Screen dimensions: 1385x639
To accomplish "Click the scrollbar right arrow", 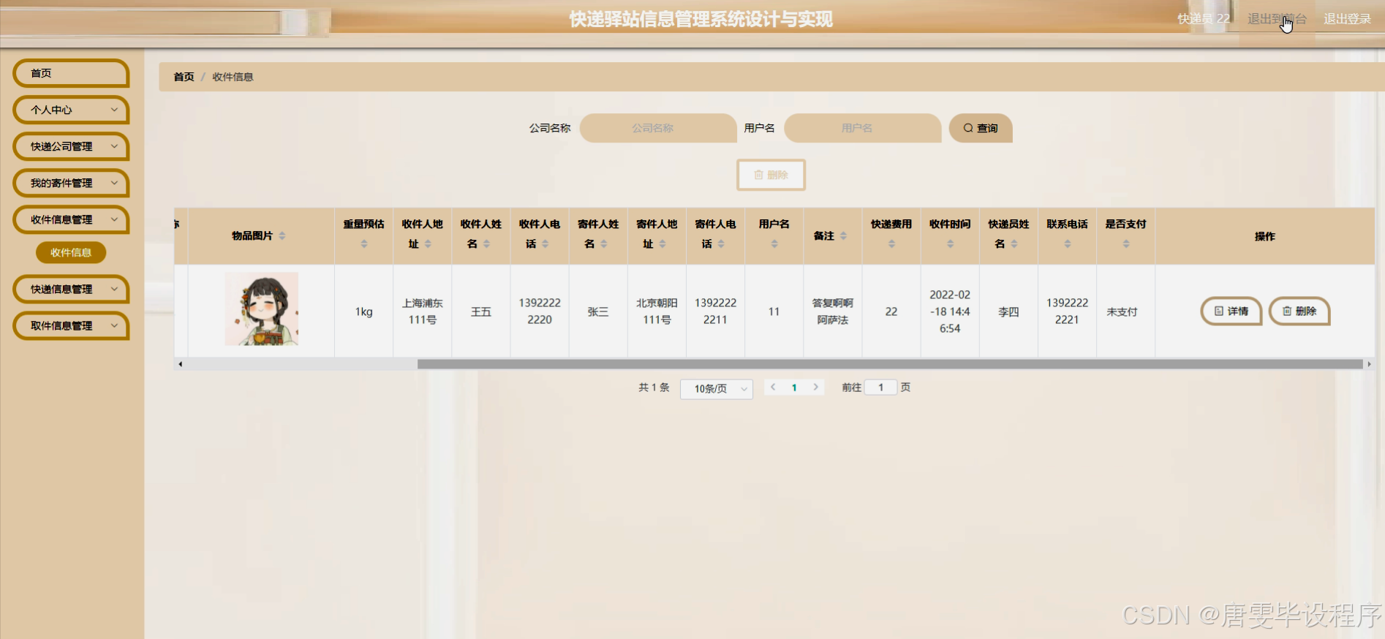I will click(1369, 364).
